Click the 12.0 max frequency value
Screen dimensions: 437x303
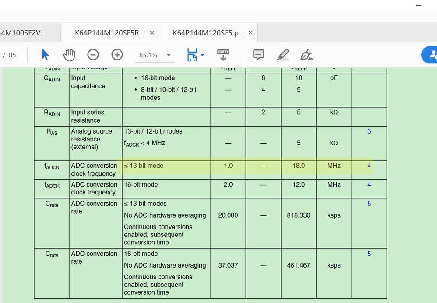pyautogui.click(x=299, y=184)
